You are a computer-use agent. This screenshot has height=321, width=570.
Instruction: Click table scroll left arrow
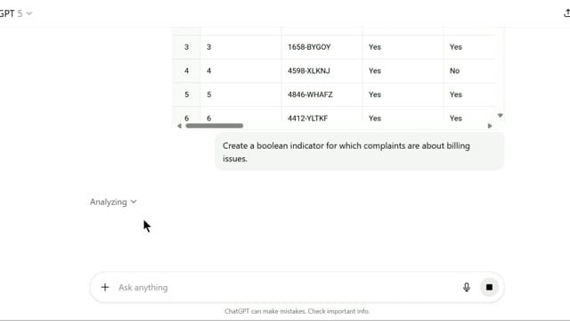tap(179, 126)
